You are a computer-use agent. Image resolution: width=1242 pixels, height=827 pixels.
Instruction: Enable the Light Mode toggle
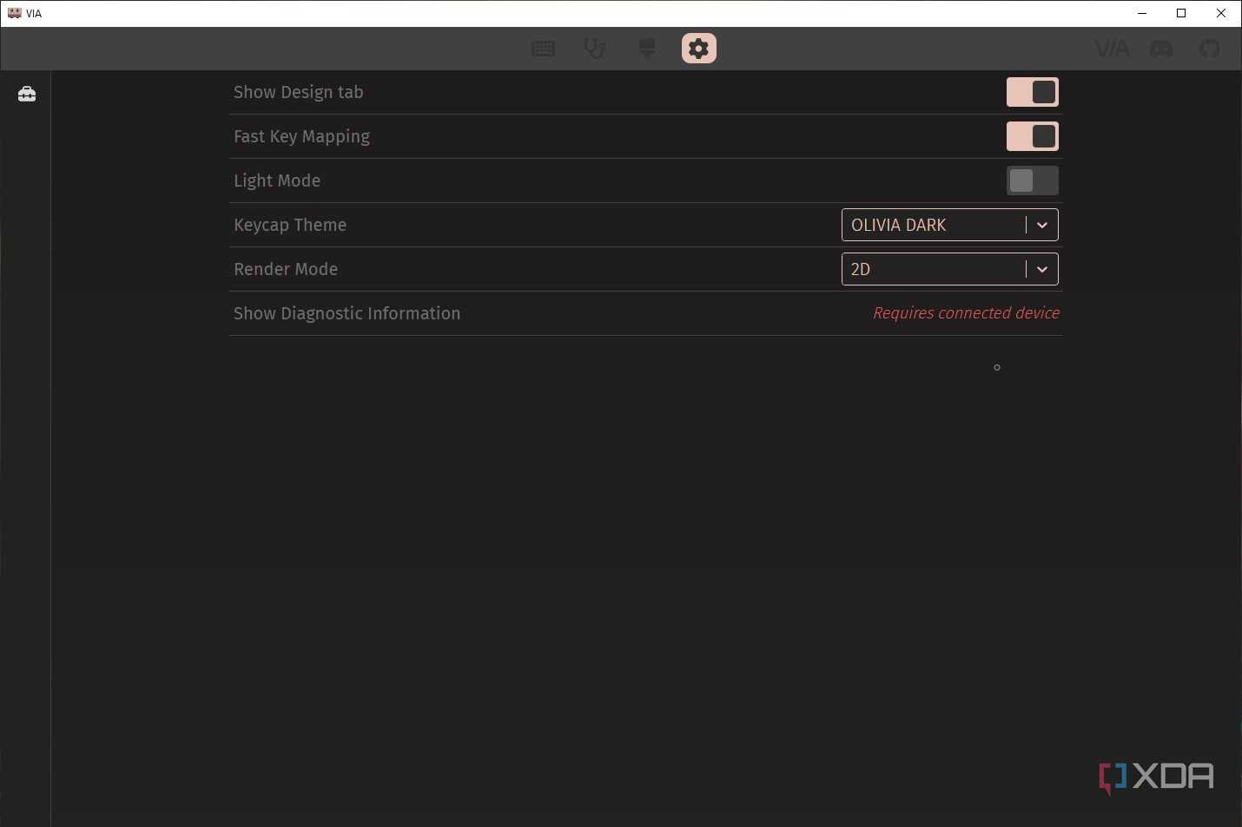[x=1033, y=180]
